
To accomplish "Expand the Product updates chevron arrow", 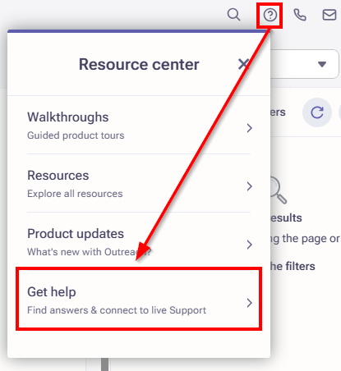I will pyautogui.click(x=249, y=245).
